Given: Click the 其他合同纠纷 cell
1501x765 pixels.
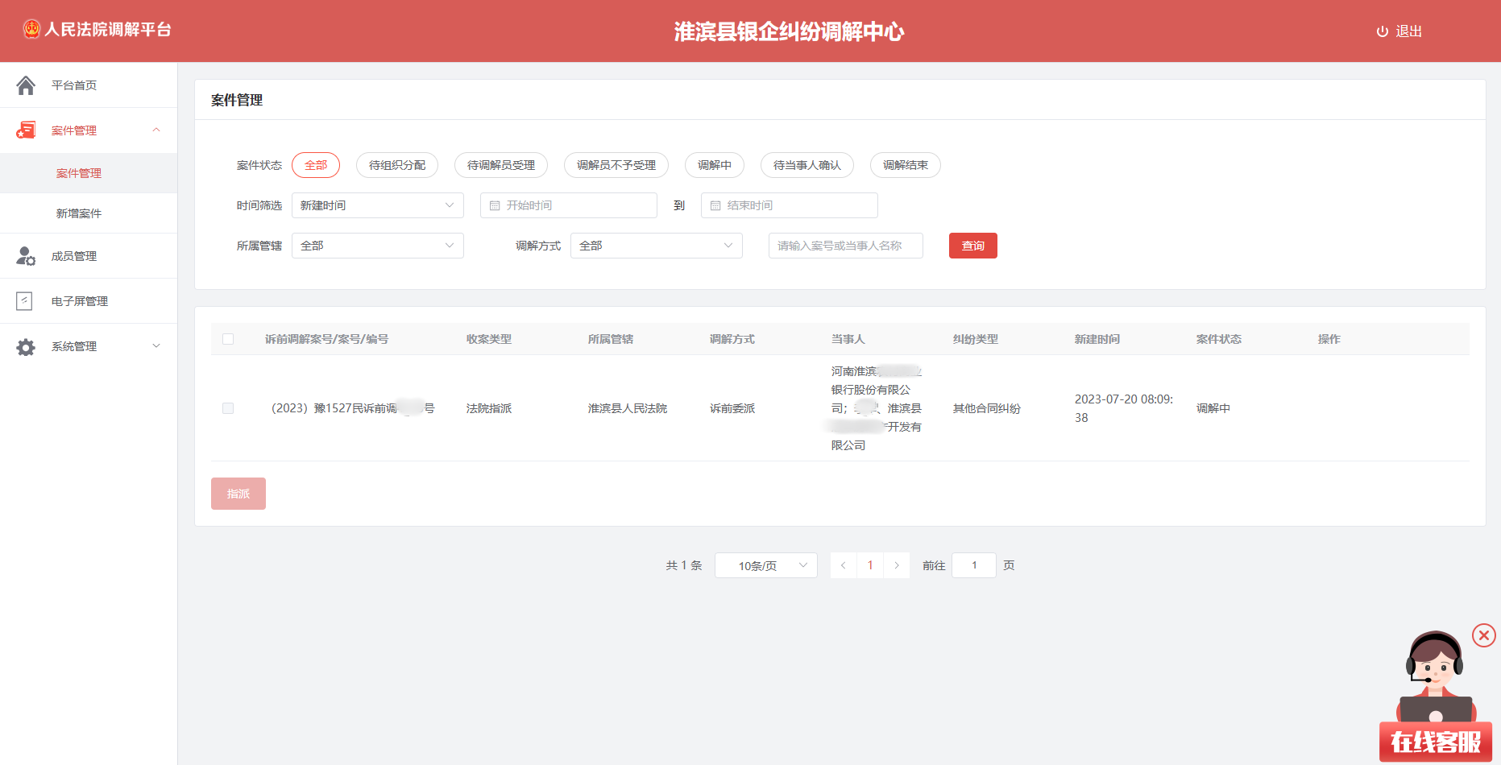Looking at the screenshot, I should (987, 408).
